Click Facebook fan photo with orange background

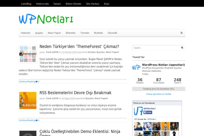click(165, 126)
